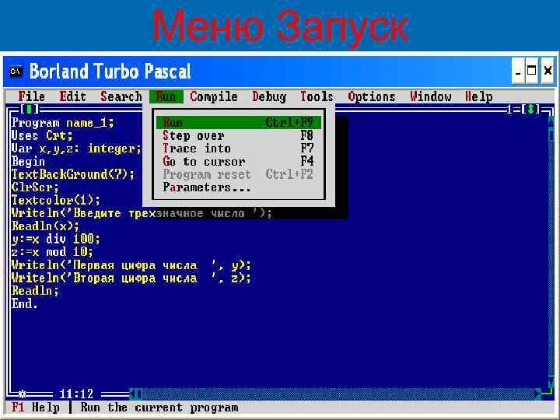The image size is (560, 420).
Task: Click the 'y:=x div 100;' line
Action: point(56,239)
